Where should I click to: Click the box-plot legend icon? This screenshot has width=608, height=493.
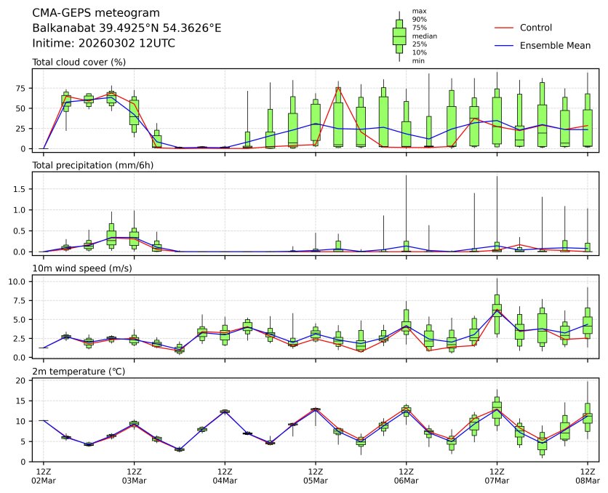pyautogui.click(x=399, y=36)
